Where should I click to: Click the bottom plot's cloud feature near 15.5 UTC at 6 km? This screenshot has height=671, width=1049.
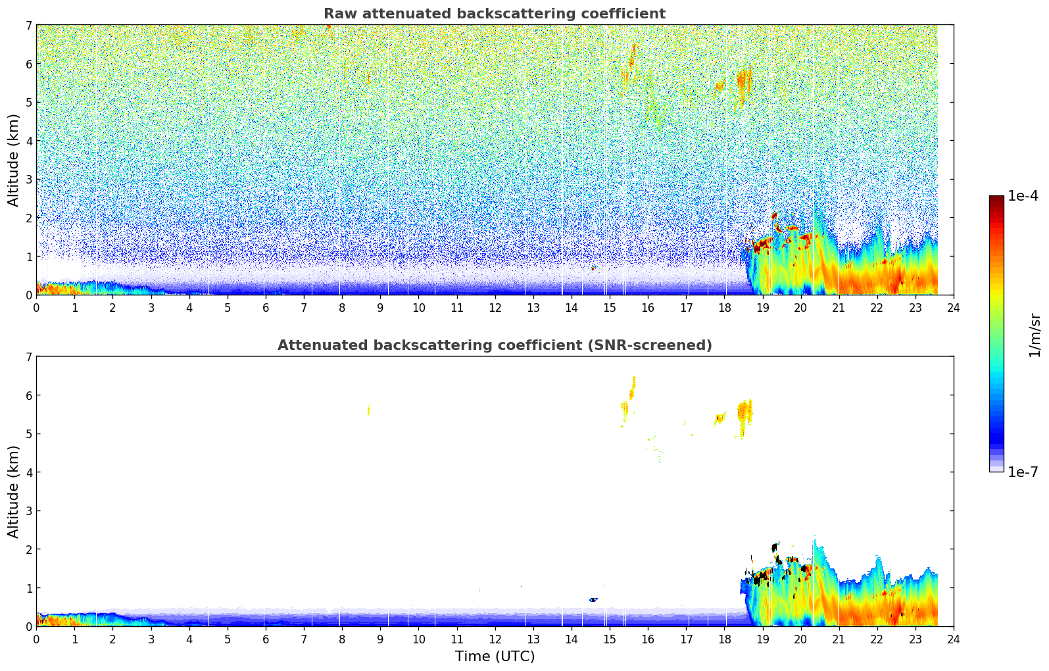632,389
